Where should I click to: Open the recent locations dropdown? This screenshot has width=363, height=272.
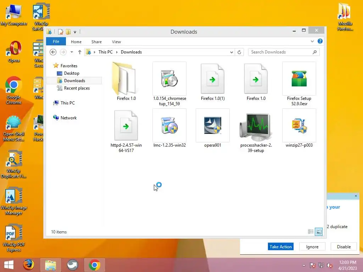[72, 52]
